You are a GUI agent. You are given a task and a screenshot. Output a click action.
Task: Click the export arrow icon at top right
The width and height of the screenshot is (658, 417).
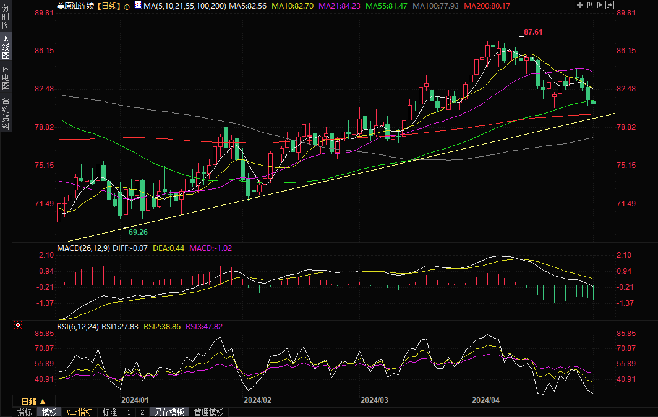click(611, 6)
